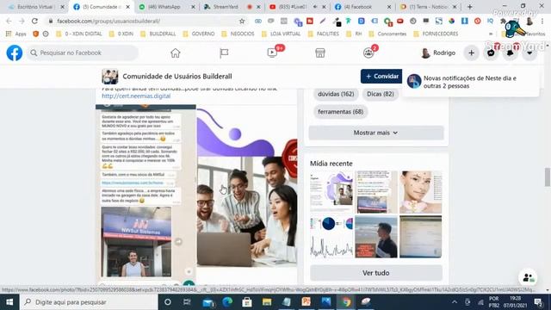Open Microsoft Edge from the taskbar
Viewport: 551px width, 310px height.
coord(227,302)
